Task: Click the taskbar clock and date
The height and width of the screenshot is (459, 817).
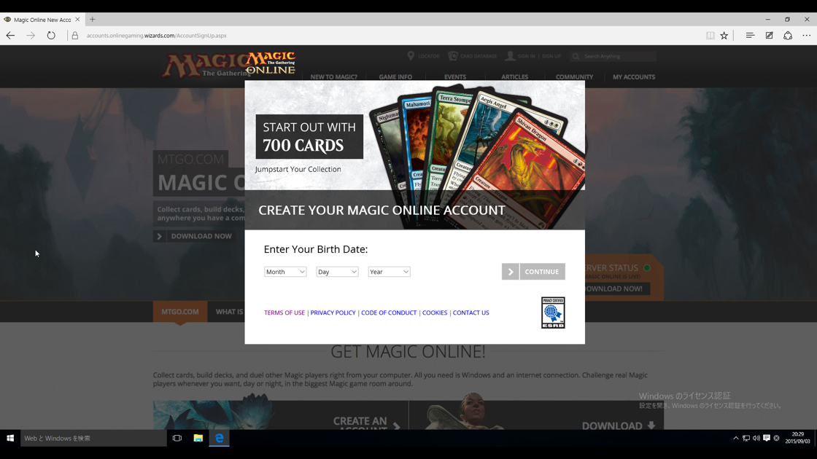Action: click(x=798, y=438)
